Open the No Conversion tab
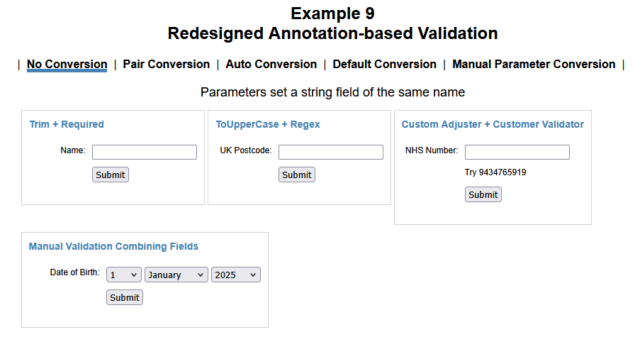Viewport: 635px width, 337px height. [67, 64]
